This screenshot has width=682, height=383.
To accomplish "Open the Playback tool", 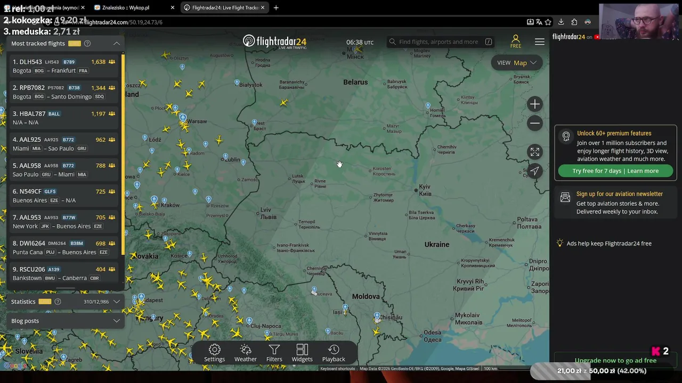I will (334, 353).
